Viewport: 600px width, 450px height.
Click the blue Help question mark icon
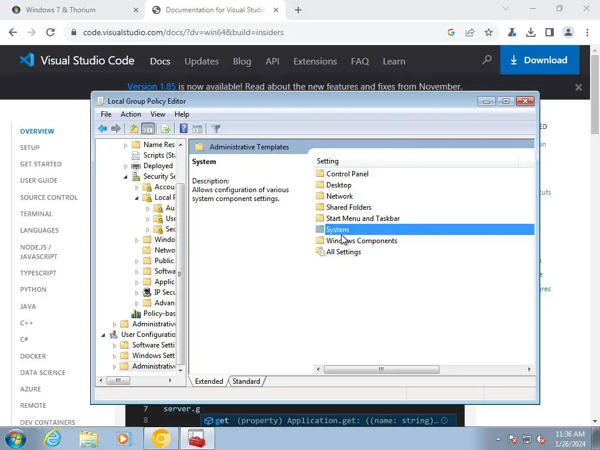point(183,128)
